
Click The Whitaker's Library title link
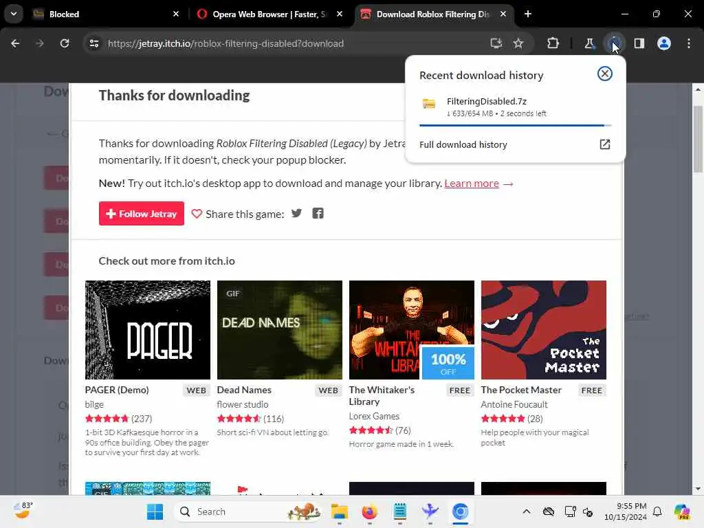click(x=382, y=395)
